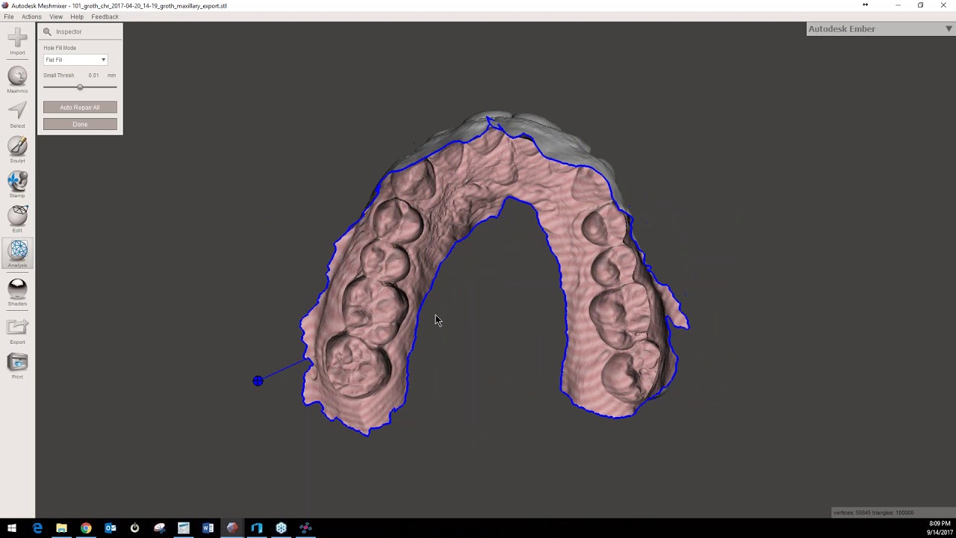Open the Print tool
Image resolution: width=956 pixels, height=538 pixels.
[x=17, y=366]
